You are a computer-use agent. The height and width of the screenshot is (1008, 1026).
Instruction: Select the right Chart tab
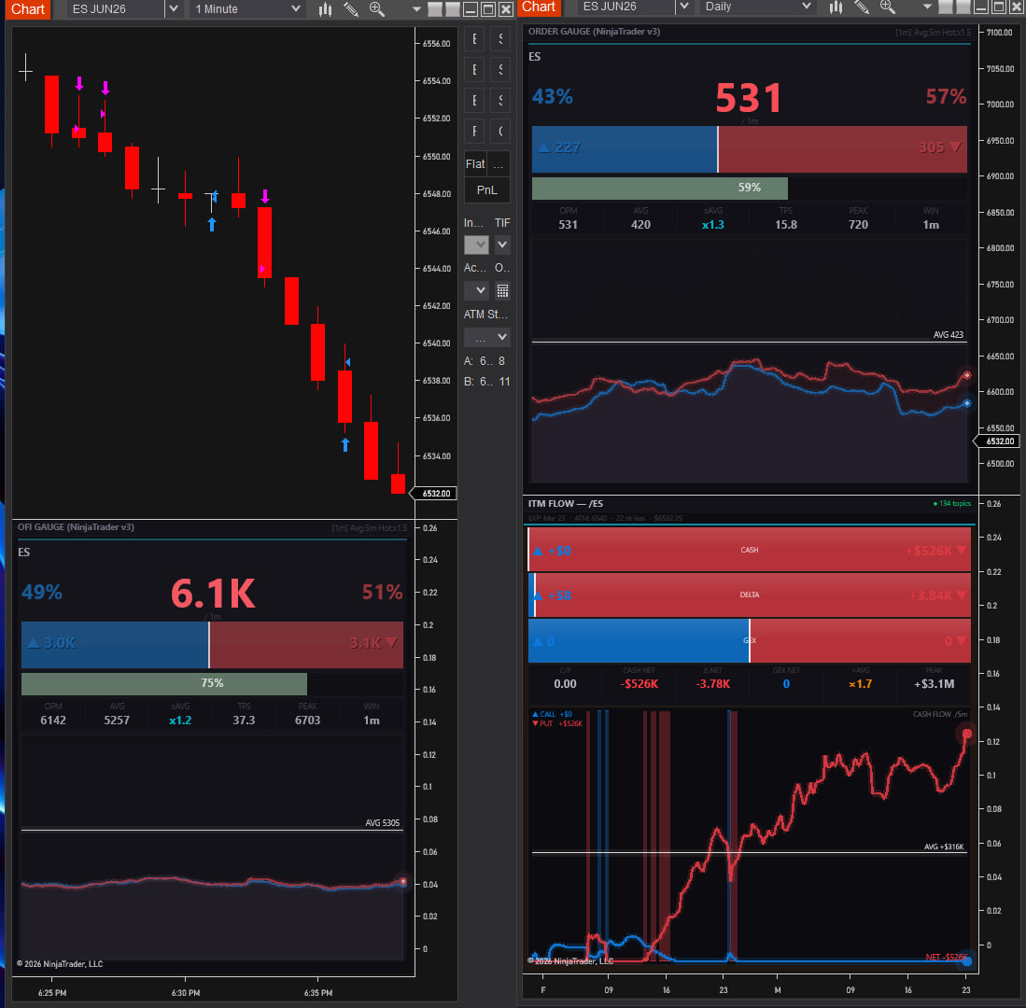point(539,7)
